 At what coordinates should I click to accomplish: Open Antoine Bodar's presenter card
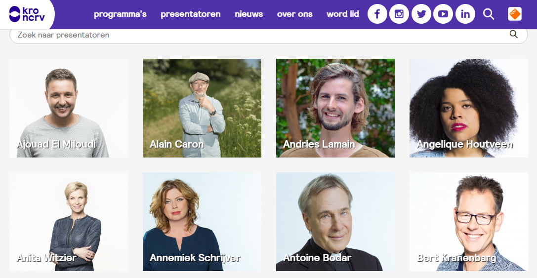point(335,222)
